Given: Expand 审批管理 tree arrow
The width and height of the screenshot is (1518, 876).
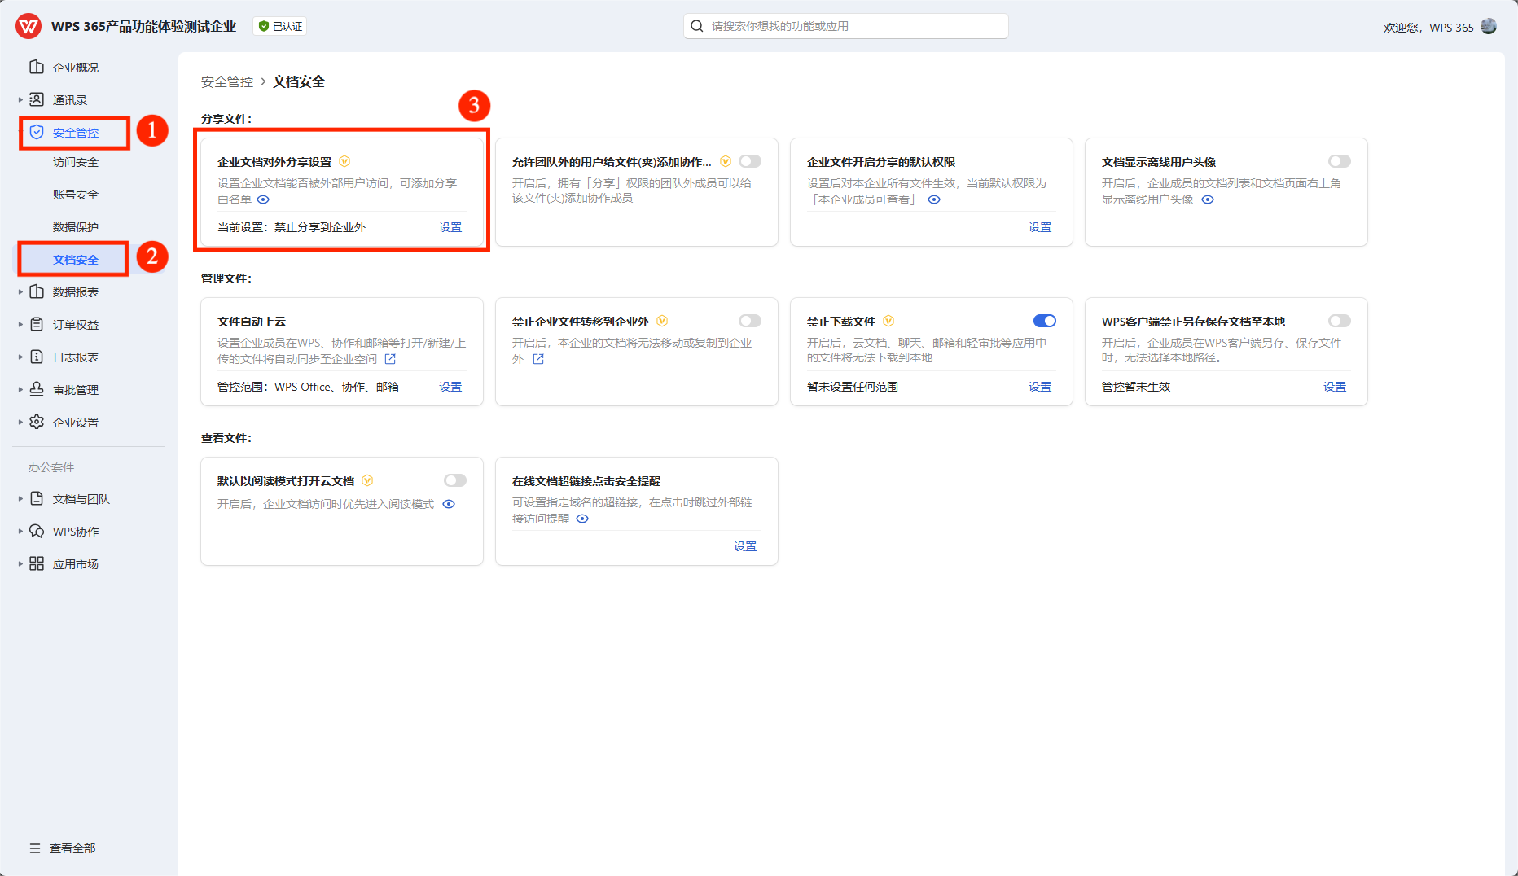Looking at the screenshot, I should tap(20, 389).
